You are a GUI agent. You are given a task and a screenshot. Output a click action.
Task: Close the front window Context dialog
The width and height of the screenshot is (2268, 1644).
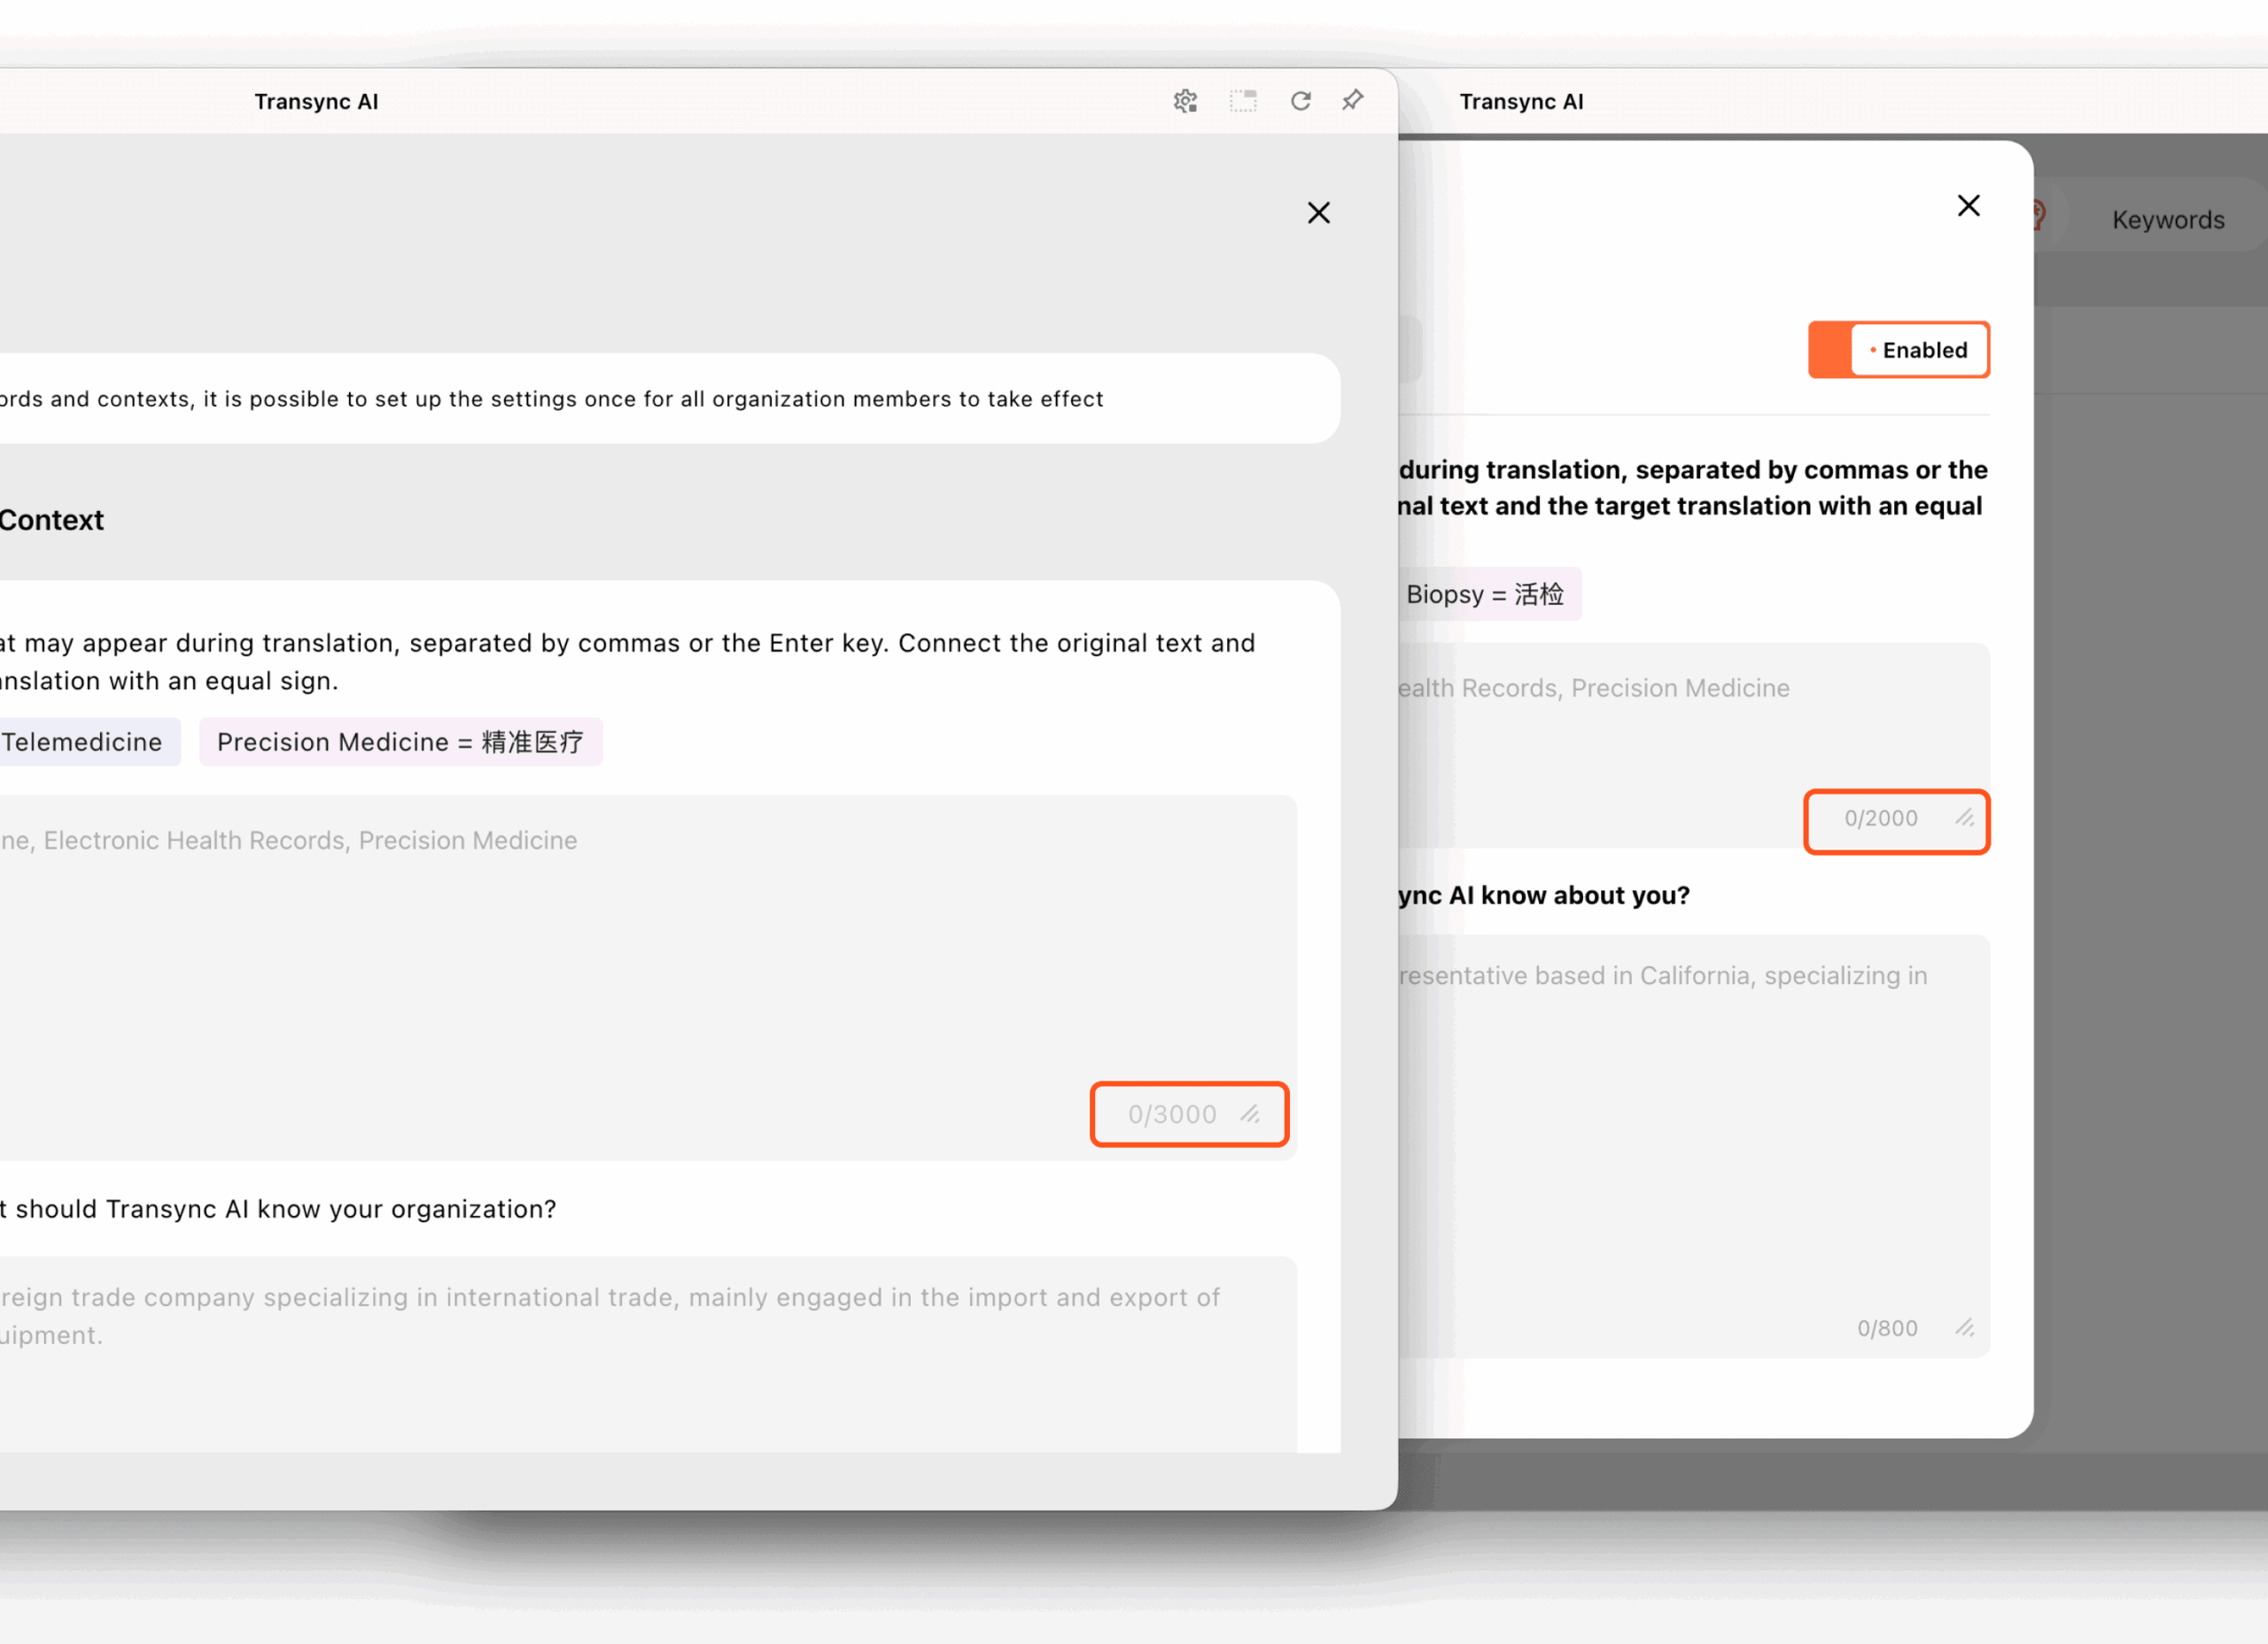pyautogui.click(x=1319, y=213)
